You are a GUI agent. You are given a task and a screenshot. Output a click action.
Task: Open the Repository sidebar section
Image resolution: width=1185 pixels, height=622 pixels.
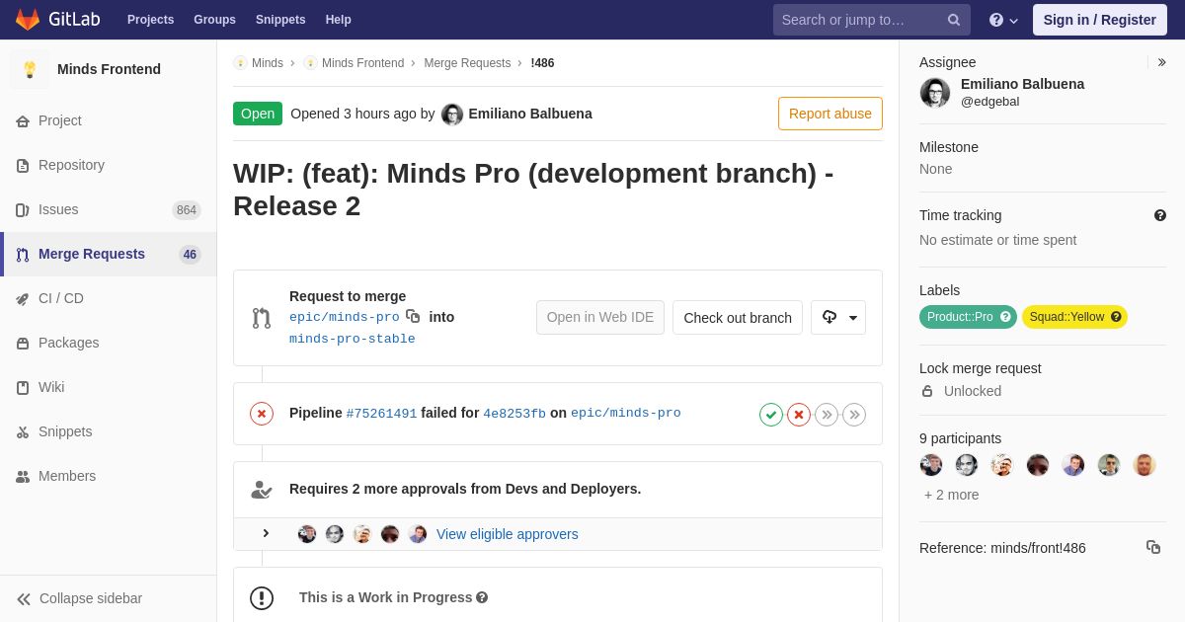(x=109, y=165)
